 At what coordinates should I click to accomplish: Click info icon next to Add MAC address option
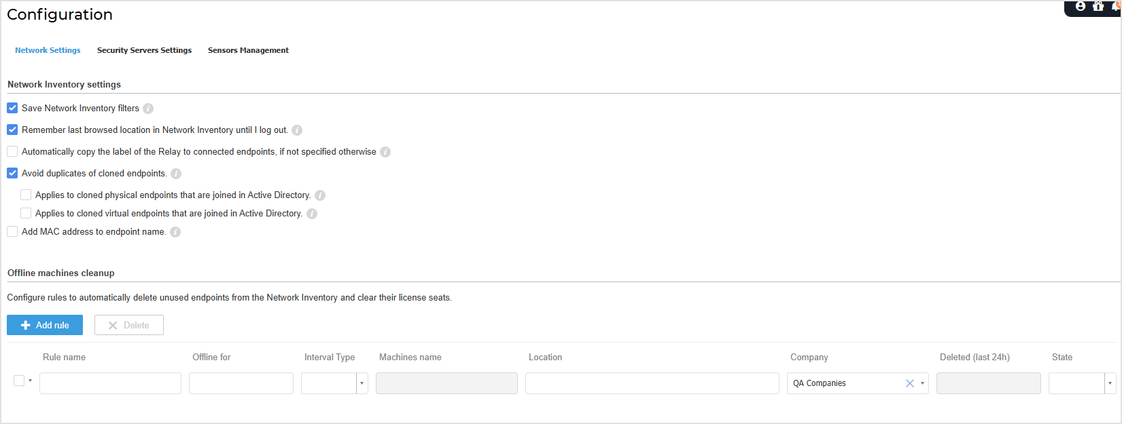pos(175,232)
